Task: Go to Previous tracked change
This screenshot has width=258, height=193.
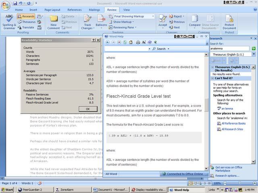Action: (x=177, y=22)
